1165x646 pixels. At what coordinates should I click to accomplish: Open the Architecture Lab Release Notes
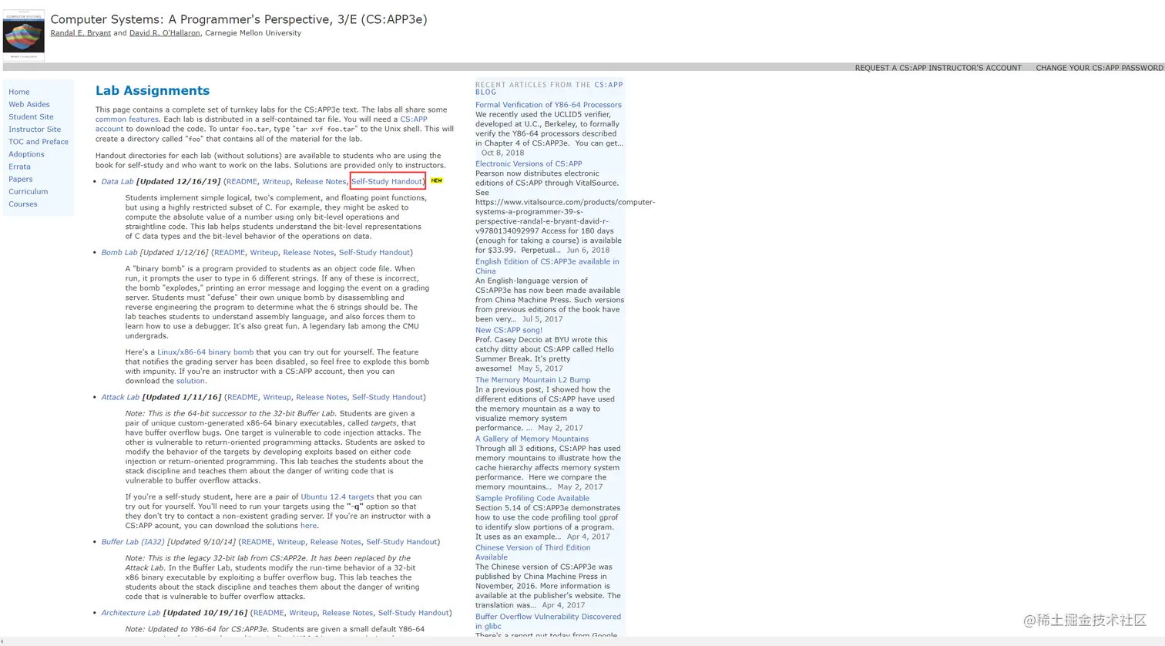click(x=347, y=613)
